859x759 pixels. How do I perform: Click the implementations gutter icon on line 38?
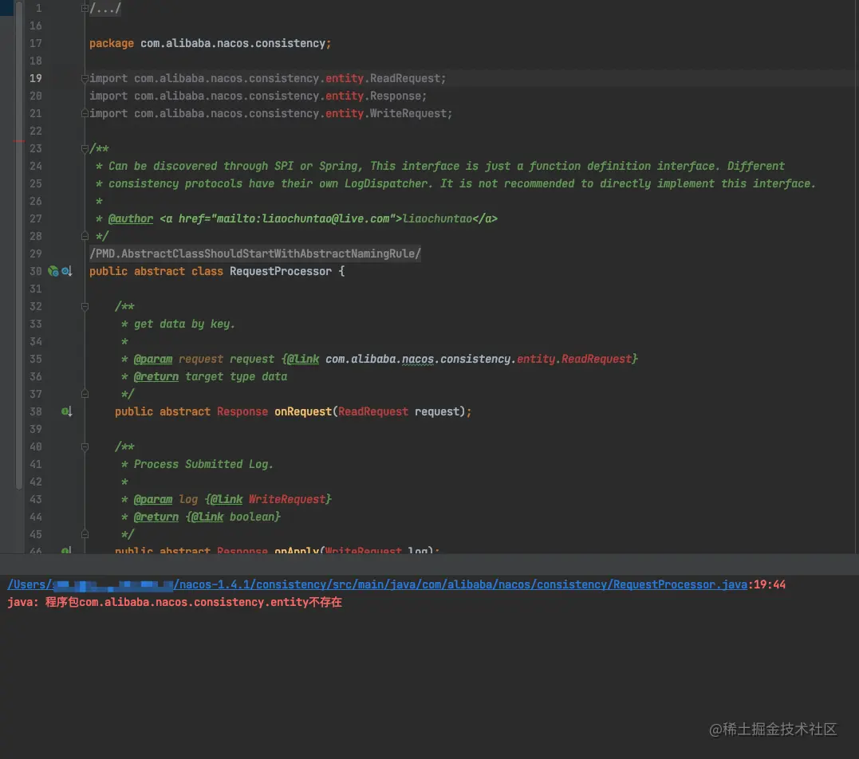point(67,411)
